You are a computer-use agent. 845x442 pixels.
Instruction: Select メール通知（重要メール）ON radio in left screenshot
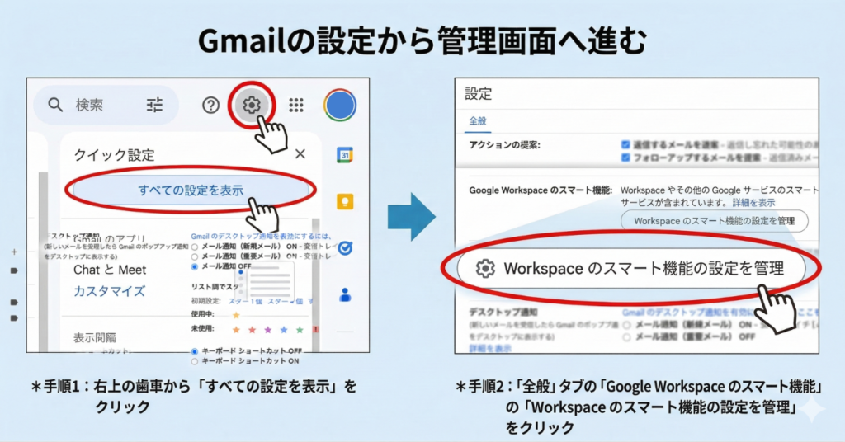(x=195, y=256)
